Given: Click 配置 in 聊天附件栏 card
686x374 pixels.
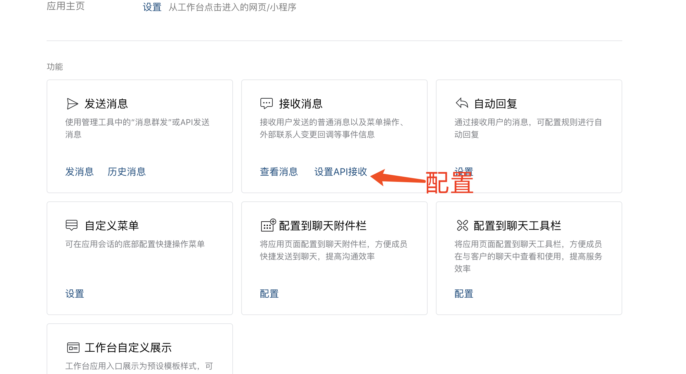Looking at the screenshot, I should (x=269, y=294).
